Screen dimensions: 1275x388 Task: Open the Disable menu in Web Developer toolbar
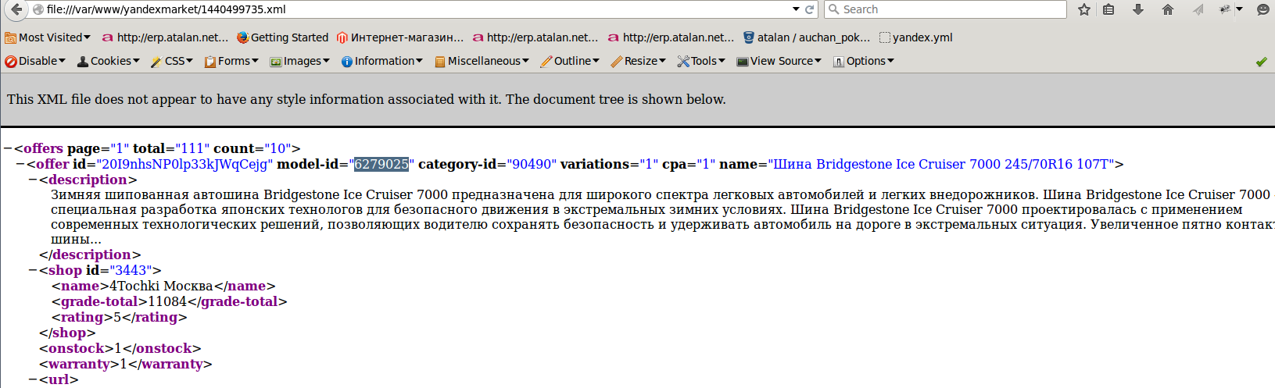(35, 61)
